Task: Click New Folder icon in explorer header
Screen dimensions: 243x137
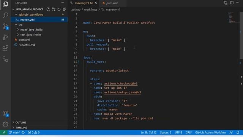Action: (54, 9)
